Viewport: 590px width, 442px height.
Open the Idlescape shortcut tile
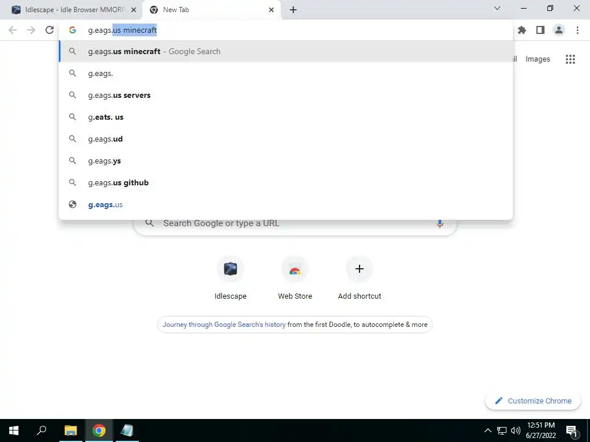230,278
